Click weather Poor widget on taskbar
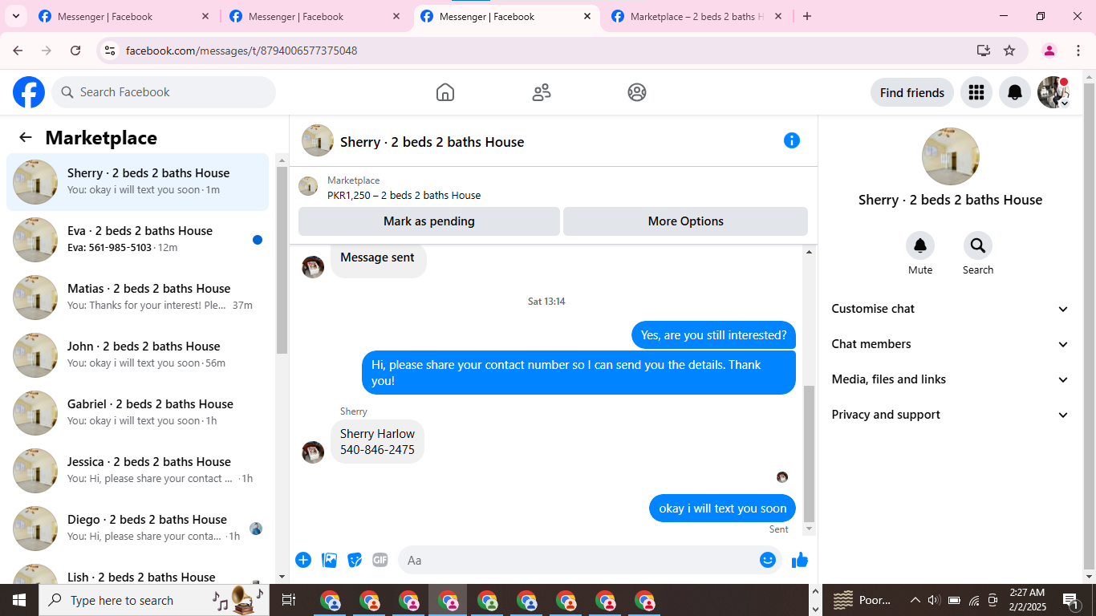 tap(863, 600)
